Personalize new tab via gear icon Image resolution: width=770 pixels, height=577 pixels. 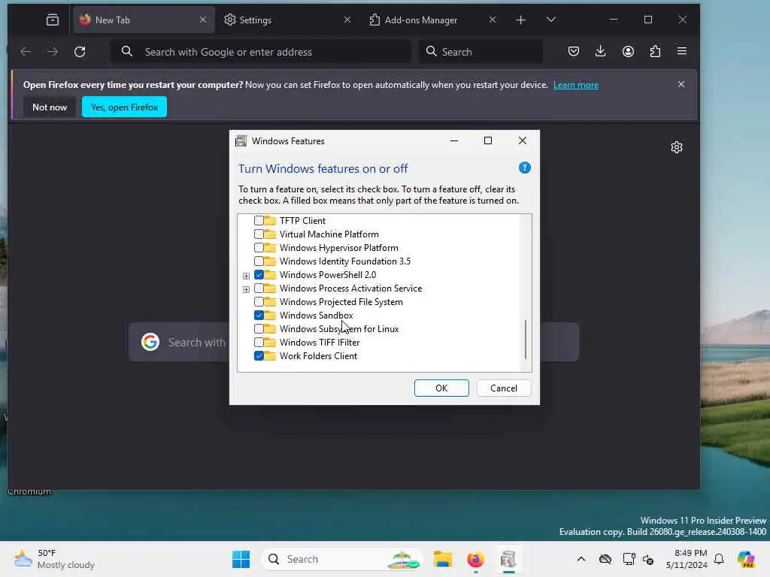click(677, 147)
